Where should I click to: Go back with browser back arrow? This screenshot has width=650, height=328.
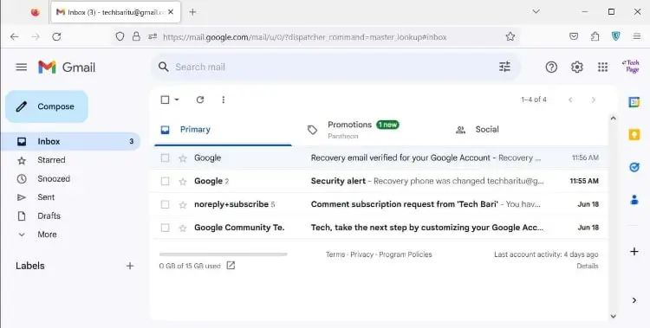click(15, 36)
